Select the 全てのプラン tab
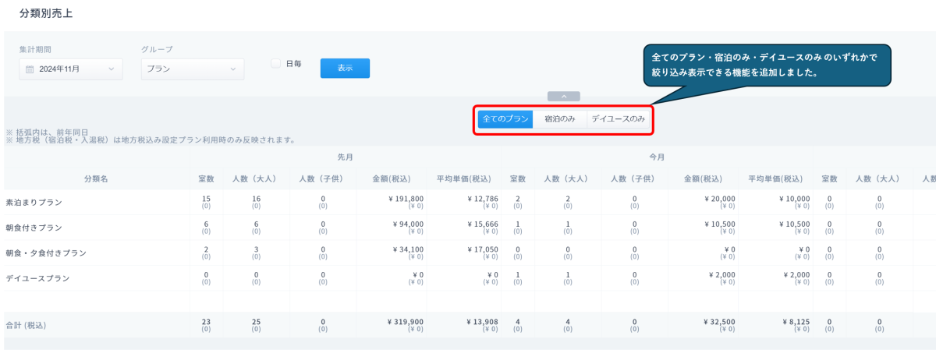 505,119
